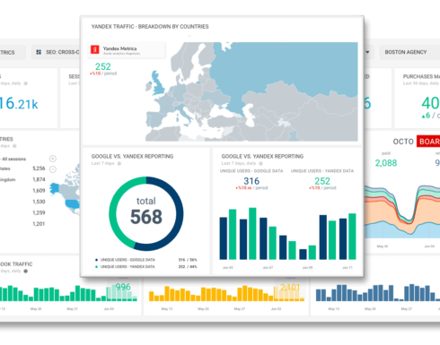Click Alaska on the small background map
Viewport: 440px width, 345px height.
click(x=55, y=189)
